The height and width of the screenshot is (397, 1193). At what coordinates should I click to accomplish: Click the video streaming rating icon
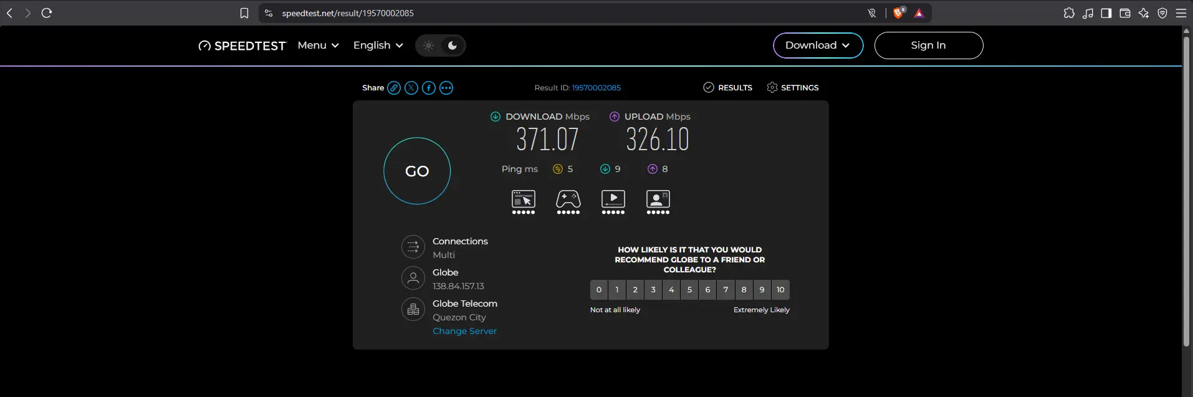pyautogui.click(x=613, y=202)
